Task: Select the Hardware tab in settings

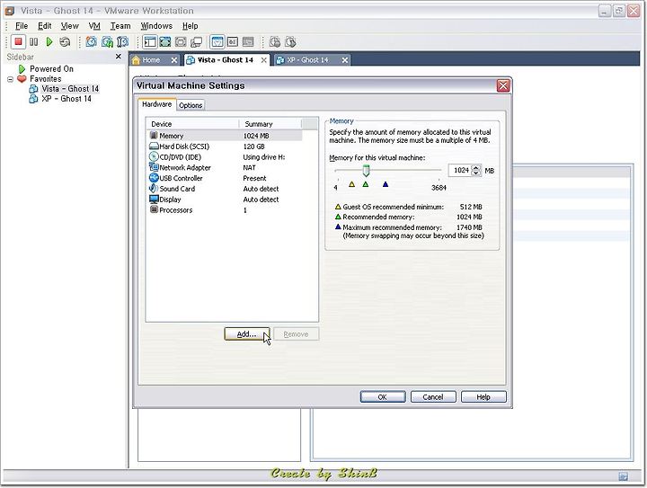Action: [156, 104]
